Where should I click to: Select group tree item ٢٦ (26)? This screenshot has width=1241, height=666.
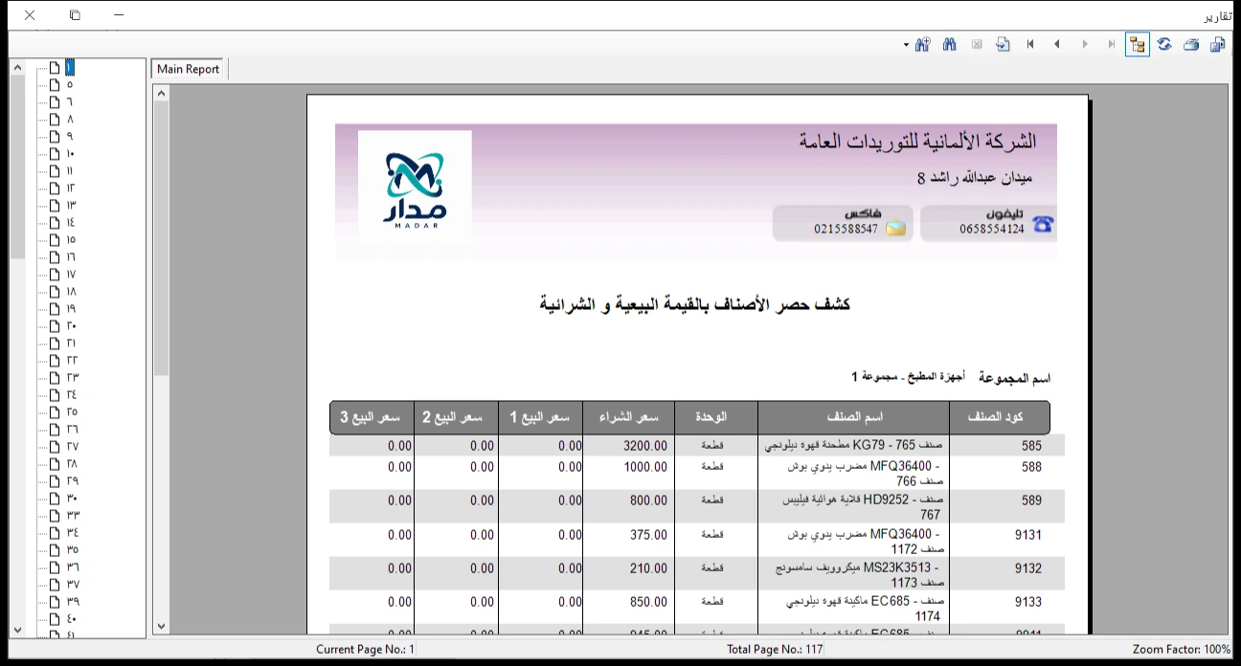(x=72, y=430)
